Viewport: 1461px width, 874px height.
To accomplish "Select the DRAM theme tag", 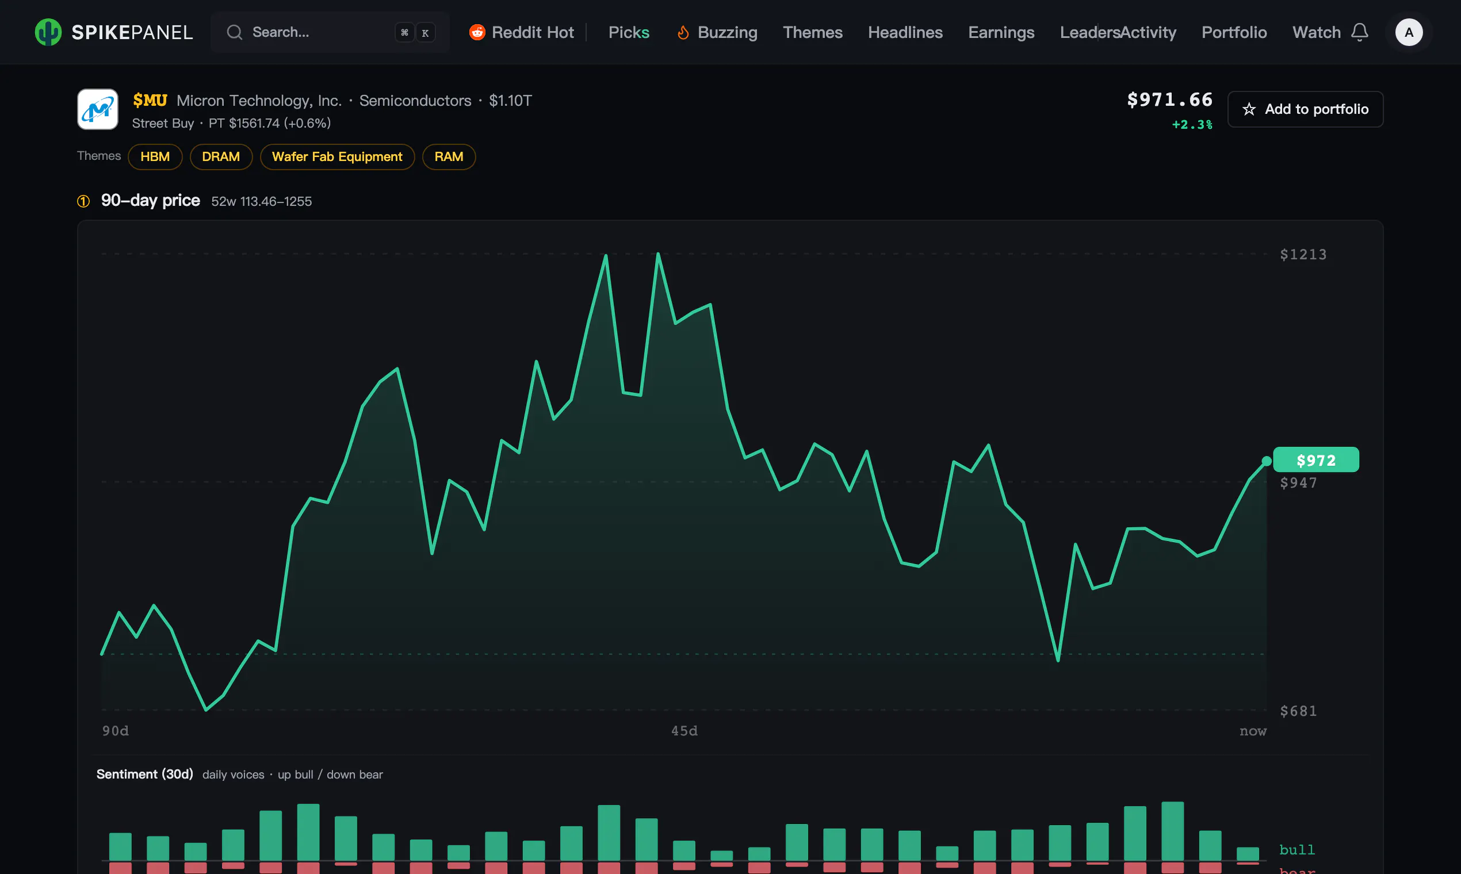I will [221, 156].
